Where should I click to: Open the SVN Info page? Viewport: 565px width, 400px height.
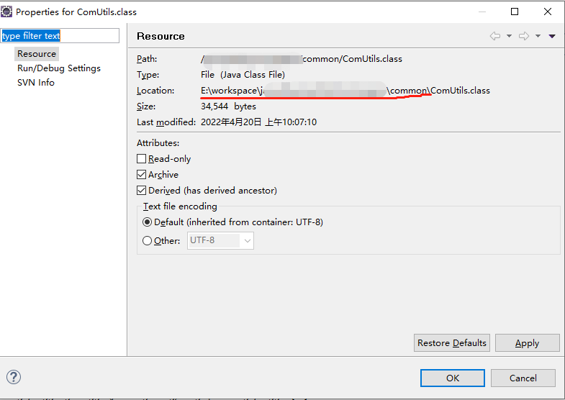pyautogui.click(x=36, y=83)
